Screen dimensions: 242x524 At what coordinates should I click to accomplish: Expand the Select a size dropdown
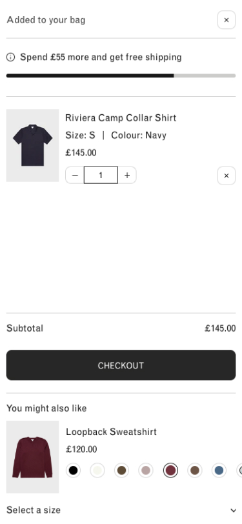121,510
